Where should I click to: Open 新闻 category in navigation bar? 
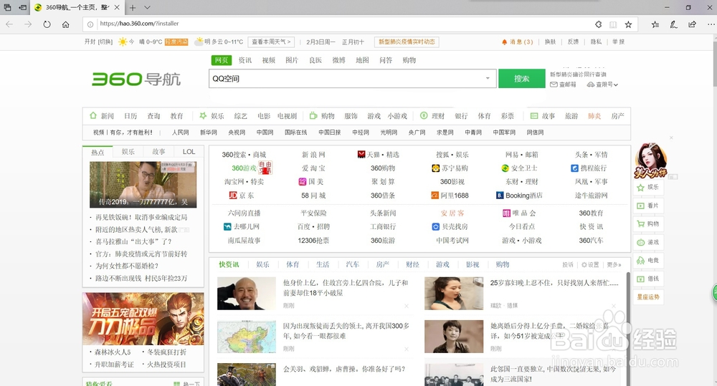point(107,116)
